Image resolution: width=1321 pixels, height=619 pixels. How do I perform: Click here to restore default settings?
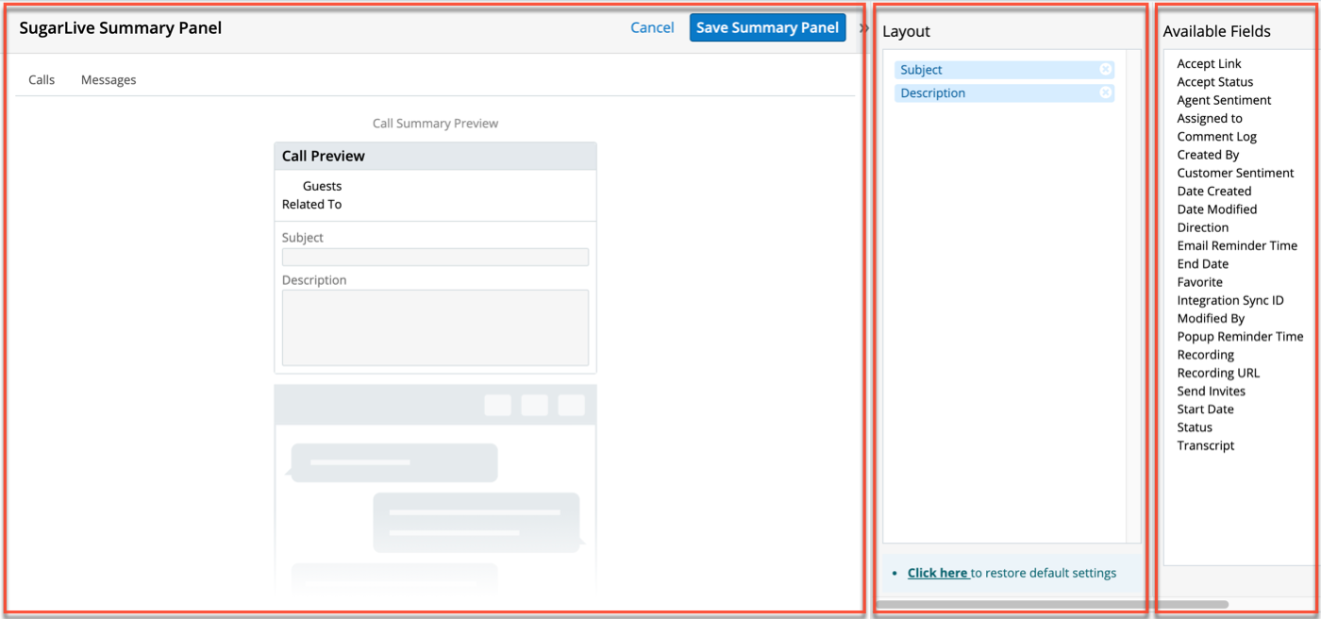[x=938, y=572]
